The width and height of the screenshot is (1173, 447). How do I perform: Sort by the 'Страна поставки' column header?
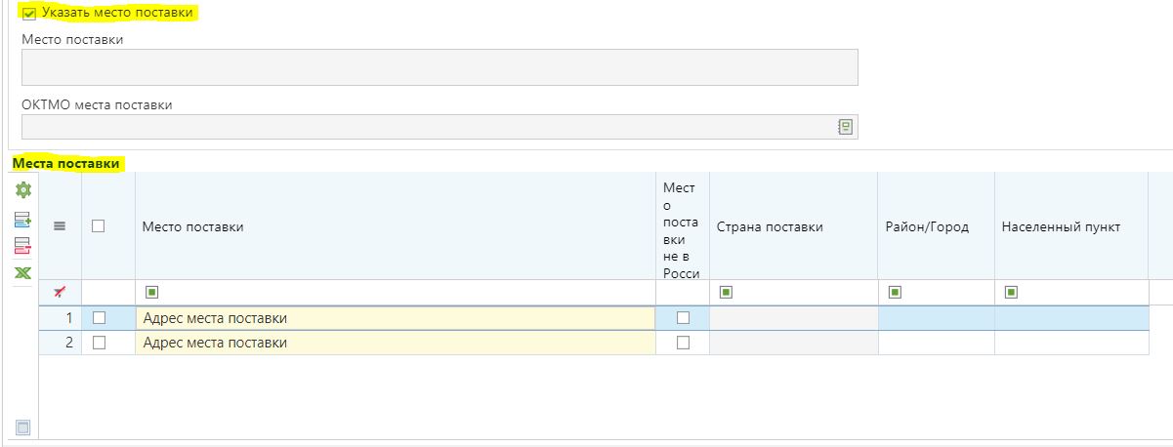pos(770,226)
